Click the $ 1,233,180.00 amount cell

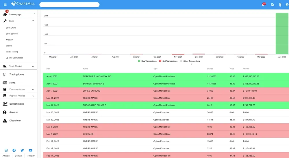tap(250, 91)
